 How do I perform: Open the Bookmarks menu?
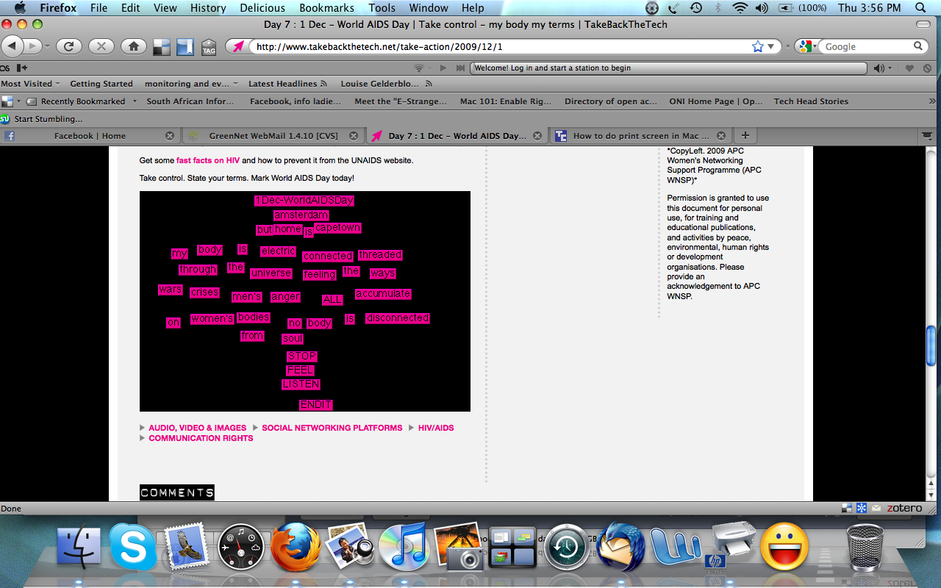[x=326, y=8]
